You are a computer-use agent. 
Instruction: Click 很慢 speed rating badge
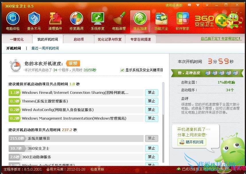click(73, 63)
